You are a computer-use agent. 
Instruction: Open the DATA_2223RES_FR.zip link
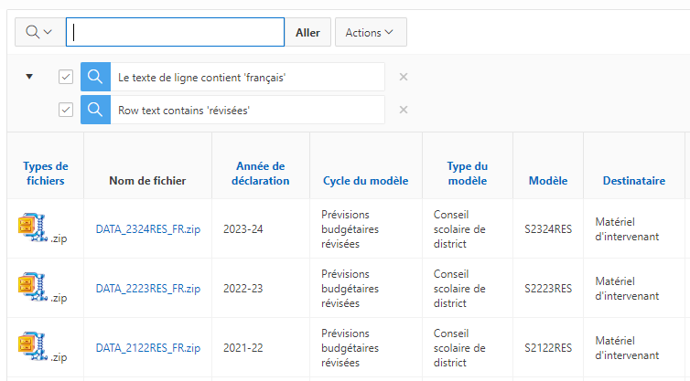[147, 289]
